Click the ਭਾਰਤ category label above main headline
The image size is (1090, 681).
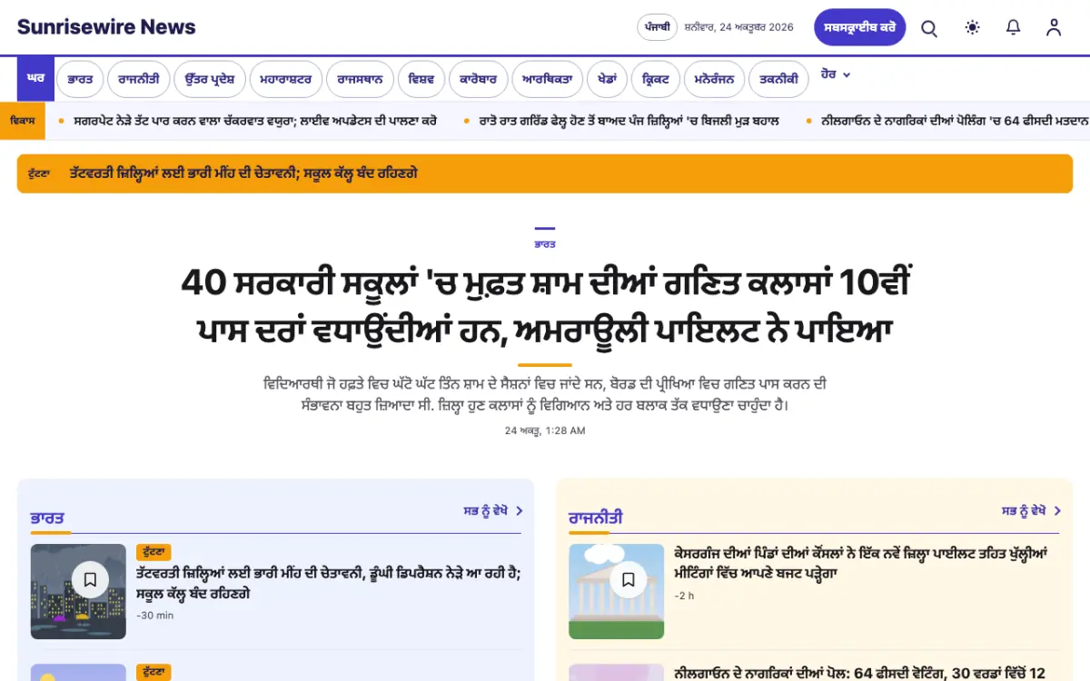point(545,243)
